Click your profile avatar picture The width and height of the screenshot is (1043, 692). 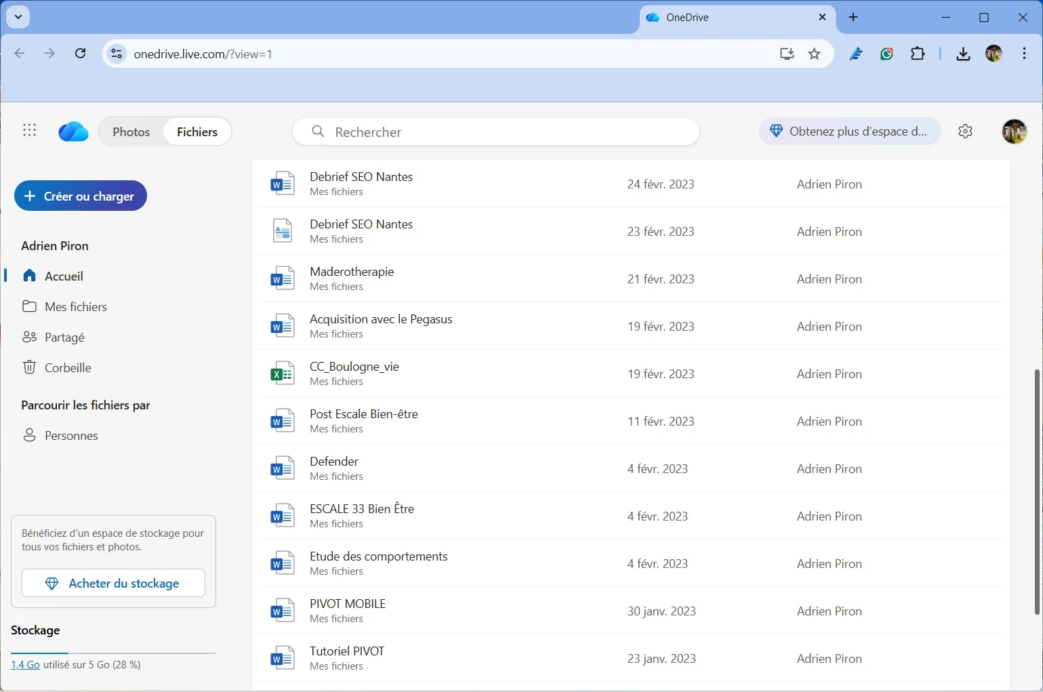point(1014,131)
